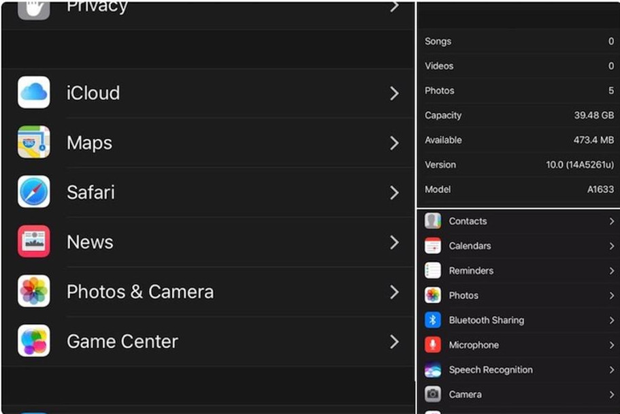Select the Camera privacy label
The height and width of the screenshot is (414, 620).
[465, 395]
